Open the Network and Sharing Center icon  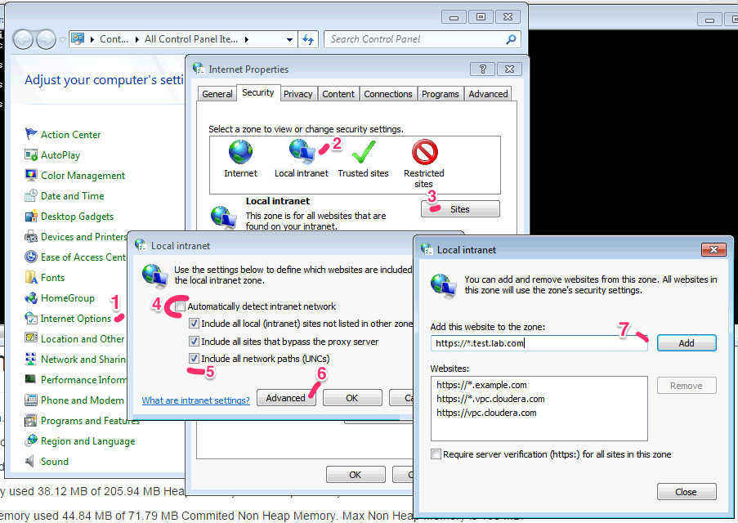[31, 359]
